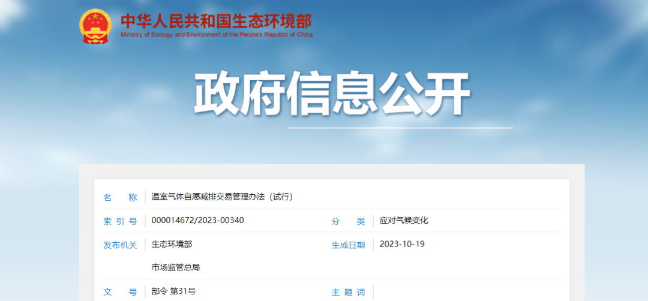Click the 索引号 field label
Viewport: 648px width, 301px height.
pyautogui.click(x=120, y=221)
